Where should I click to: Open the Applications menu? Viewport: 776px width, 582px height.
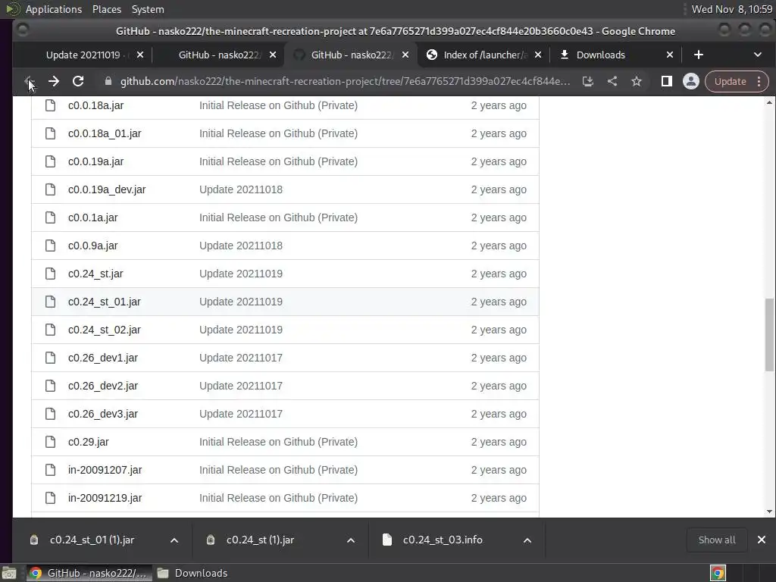[54, 9]
